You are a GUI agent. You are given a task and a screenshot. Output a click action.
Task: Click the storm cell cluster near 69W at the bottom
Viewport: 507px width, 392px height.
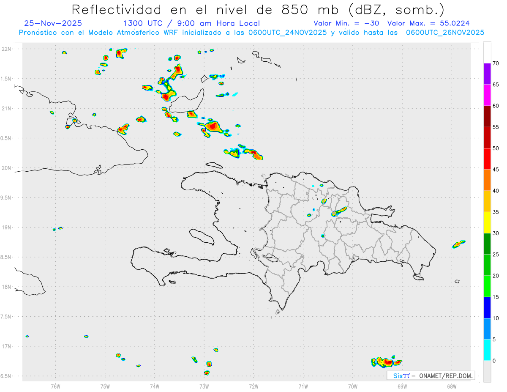pyautogui.click(x=386, y=362)
